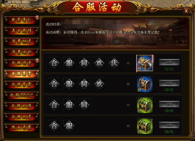This screenshot has height=141, width=195.
Task: Switch to the 合服特卖 tab
Action: pos(21,63)
